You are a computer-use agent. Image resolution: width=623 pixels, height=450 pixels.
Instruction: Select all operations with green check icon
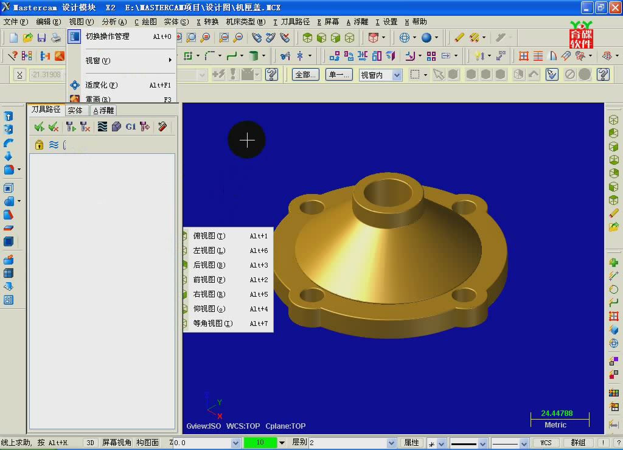pyautogui.click(x=39, y=126)
